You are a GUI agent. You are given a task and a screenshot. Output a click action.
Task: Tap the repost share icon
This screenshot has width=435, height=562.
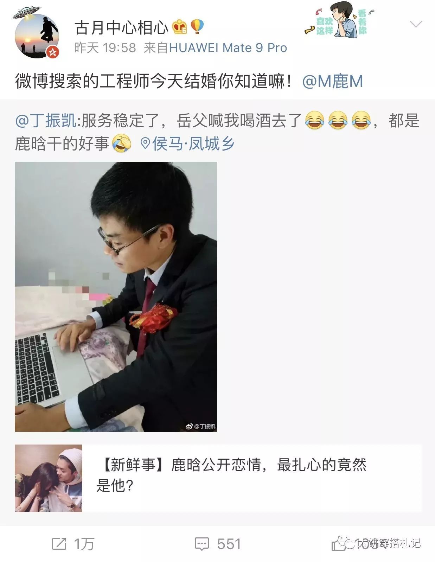(x=59, y=544)
